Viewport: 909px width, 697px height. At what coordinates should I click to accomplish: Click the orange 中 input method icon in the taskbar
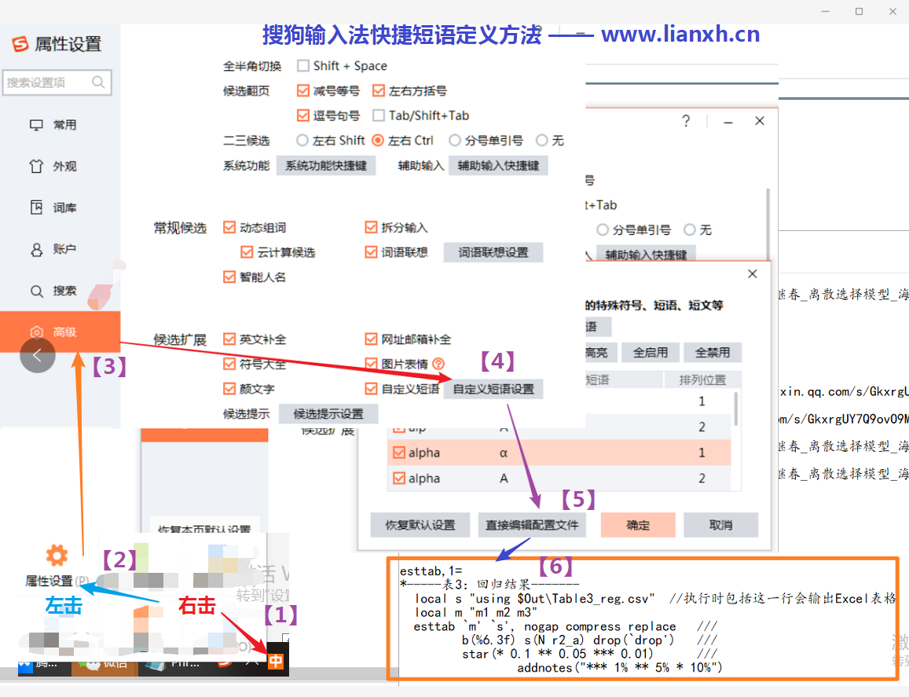coord(275,661)
